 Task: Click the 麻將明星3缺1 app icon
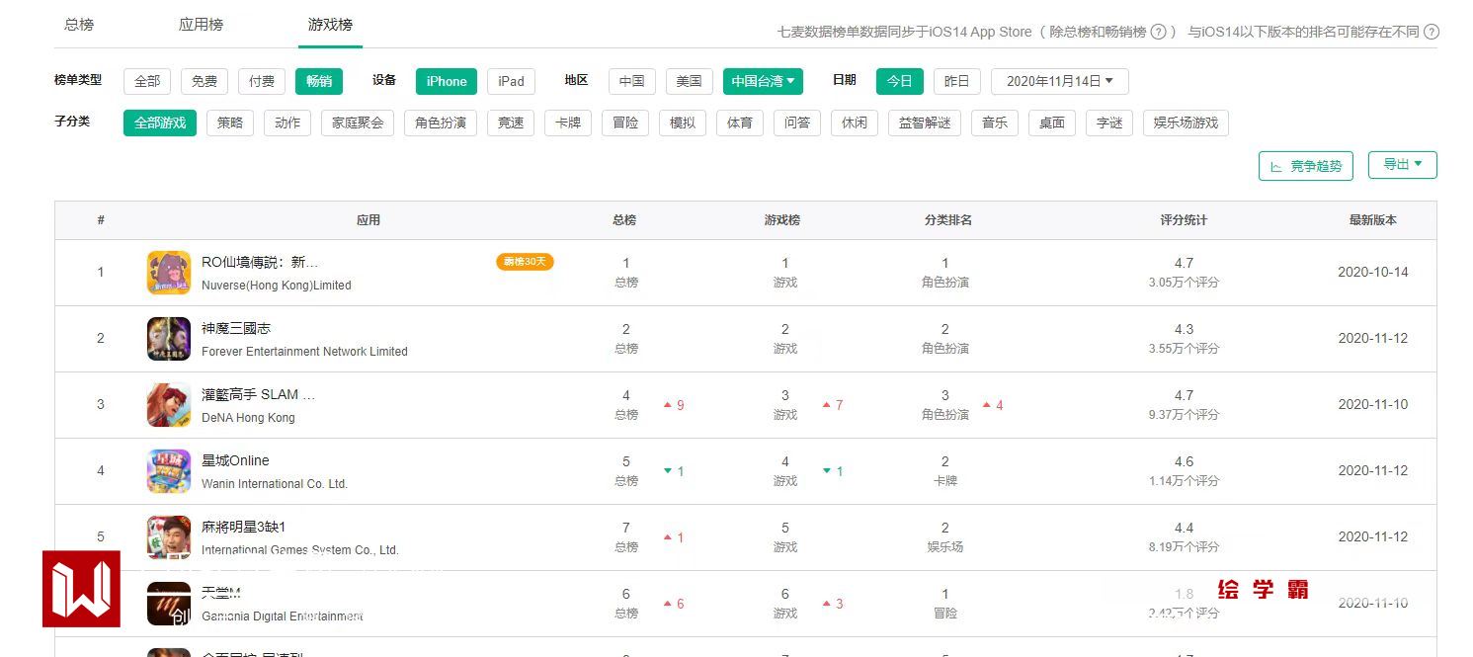[x=168, y=536]
